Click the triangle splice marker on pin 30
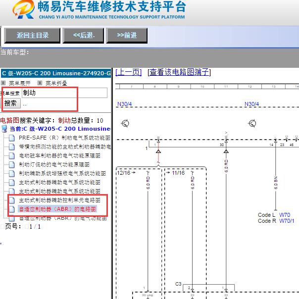Screen dimensions: 299x299 point(226,151)
